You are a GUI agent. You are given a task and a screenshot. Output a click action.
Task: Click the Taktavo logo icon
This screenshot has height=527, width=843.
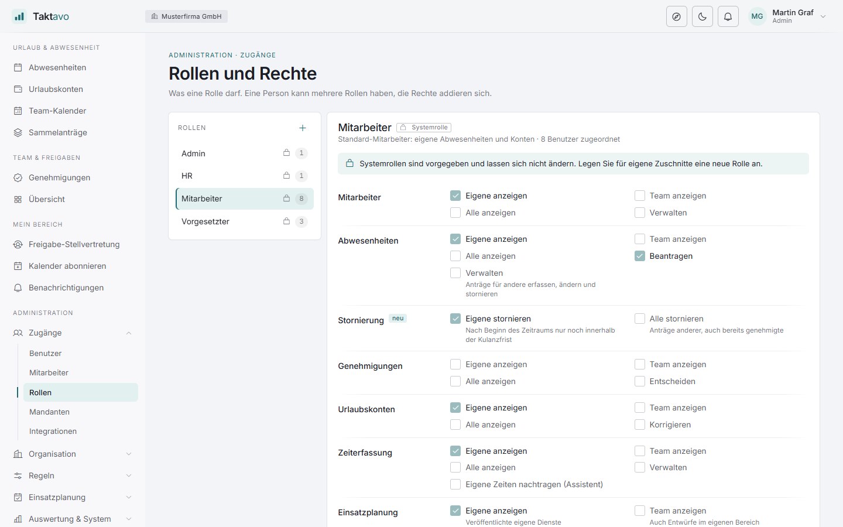coord(19,16)
